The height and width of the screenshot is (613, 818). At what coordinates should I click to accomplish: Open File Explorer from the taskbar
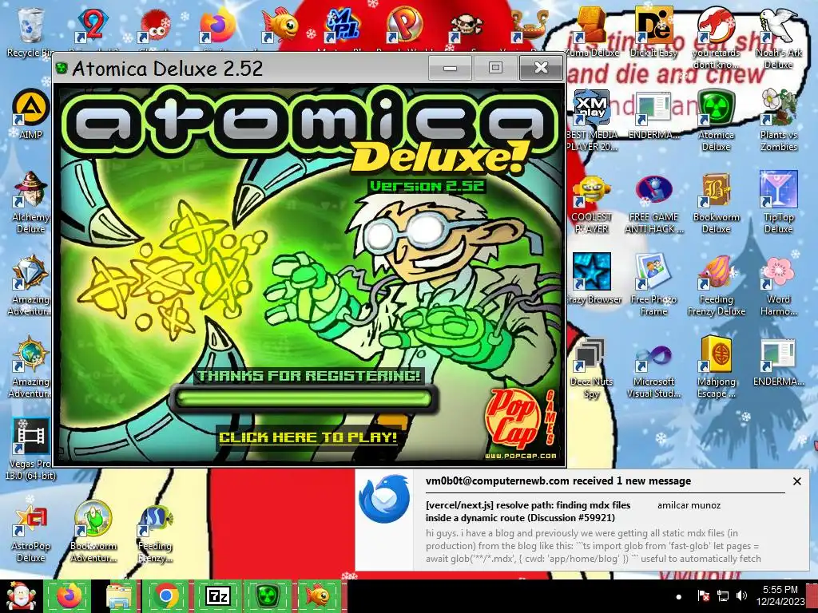click(120, 595)
